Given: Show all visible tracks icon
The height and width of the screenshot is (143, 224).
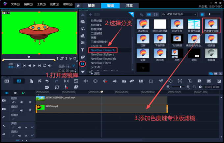Looking at the screenshot, I should coord(7,93).
